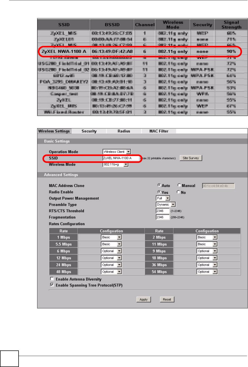Open the 12 Mbps configuration dropdown

(111, 258)
